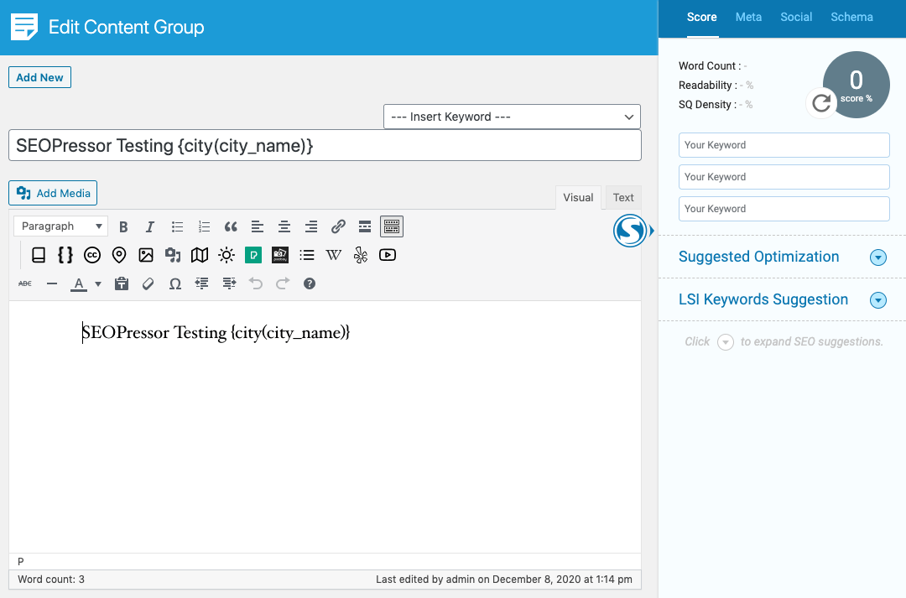Decrease paragraph indent
The height and width of the screenshot is (598, 906).
pyautogui.click(x=201, y=283)
